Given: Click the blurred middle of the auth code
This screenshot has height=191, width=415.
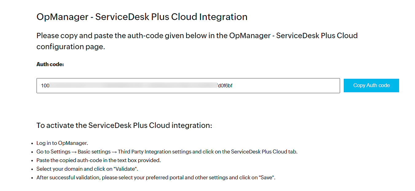Looking at the screenshot, I should pos(132,86).
